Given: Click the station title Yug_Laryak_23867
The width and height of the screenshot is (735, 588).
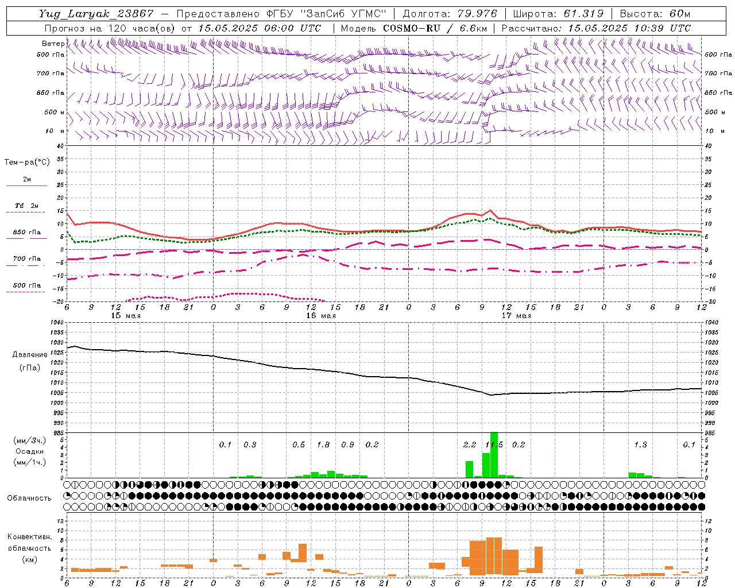Looking at the screenshot, I should (x=96, y=14).
